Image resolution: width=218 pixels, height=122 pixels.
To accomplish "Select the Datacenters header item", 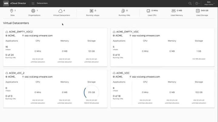I will pos(42,3).
